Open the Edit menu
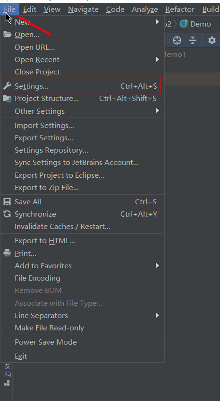220x401 pixels. click(30, 9)
